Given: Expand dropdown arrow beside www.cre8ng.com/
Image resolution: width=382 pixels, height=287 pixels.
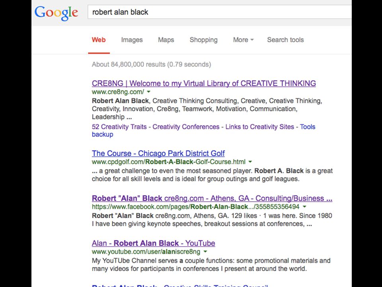Looking at the screenshot, I should click(x=148, y=92).
